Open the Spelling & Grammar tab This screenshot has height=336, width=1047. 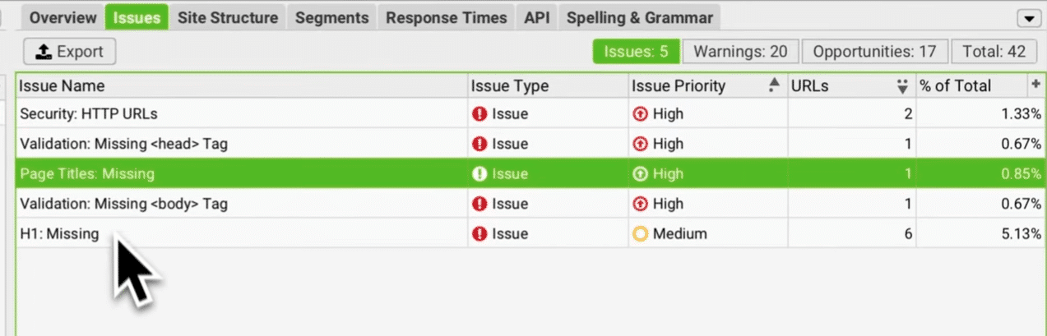click(641, 16)
